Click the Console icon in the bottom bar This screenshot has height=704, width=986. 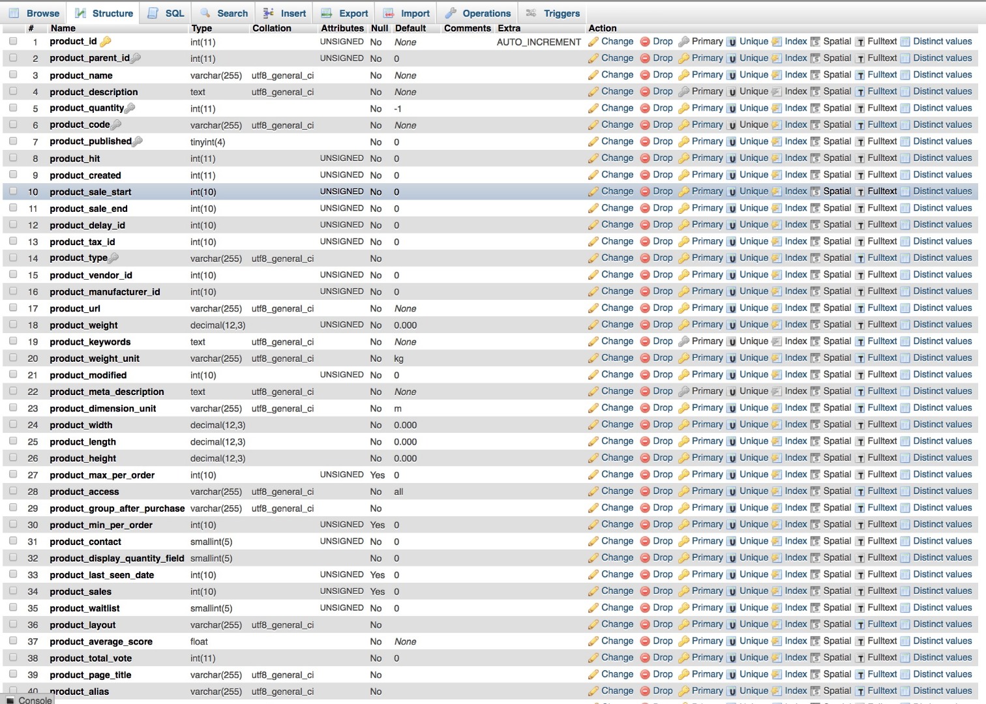pos(10,701)
